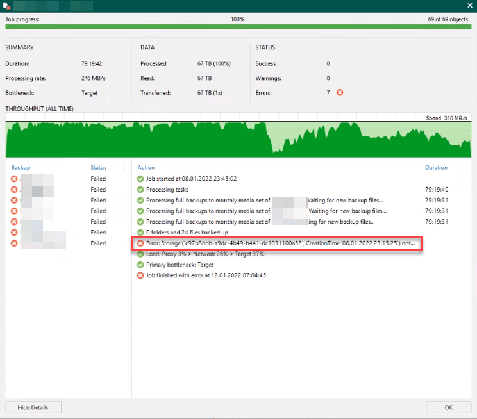The width and height of the screenshot is (477, 419).
Task: Click the 246 MB/s processing rate value
Action: pos(94,78)
